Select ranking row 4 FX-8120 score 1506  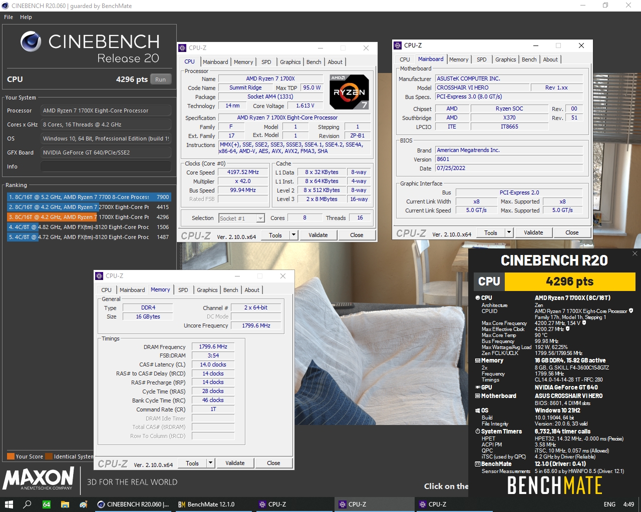(89, 227)
